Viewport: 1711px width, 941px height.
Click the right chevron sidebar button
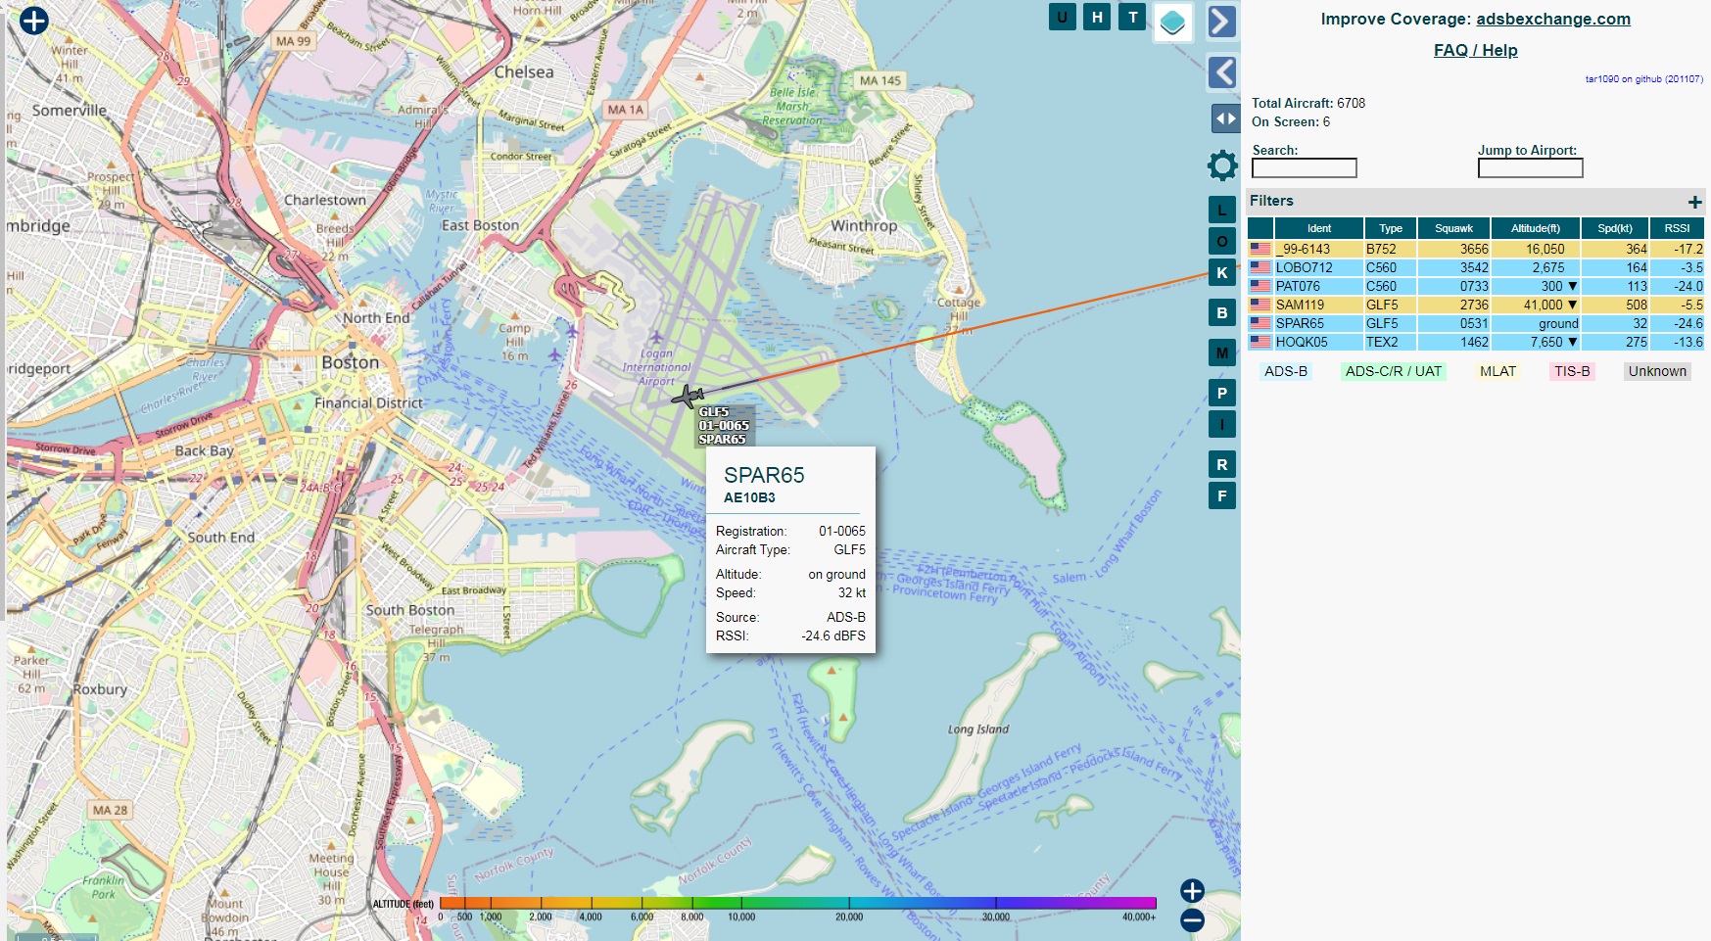[1221, 21]
